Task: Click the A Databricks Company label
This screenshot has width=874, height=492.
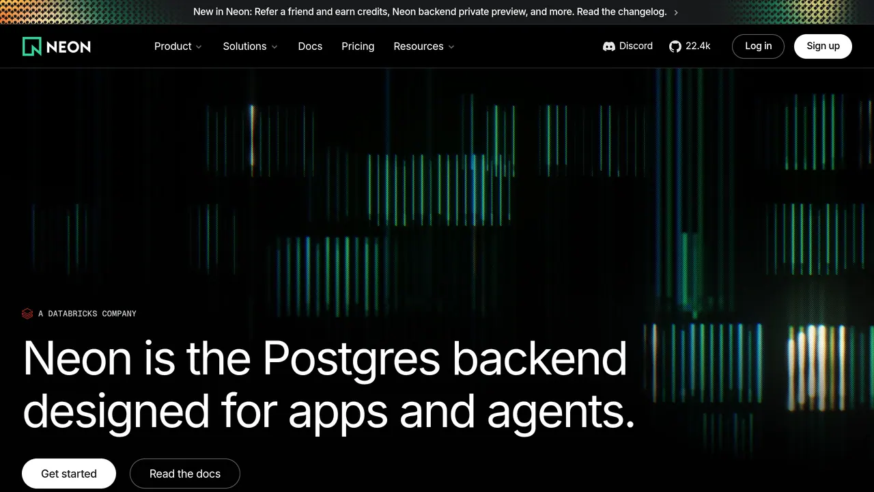Action: point(87,314)
